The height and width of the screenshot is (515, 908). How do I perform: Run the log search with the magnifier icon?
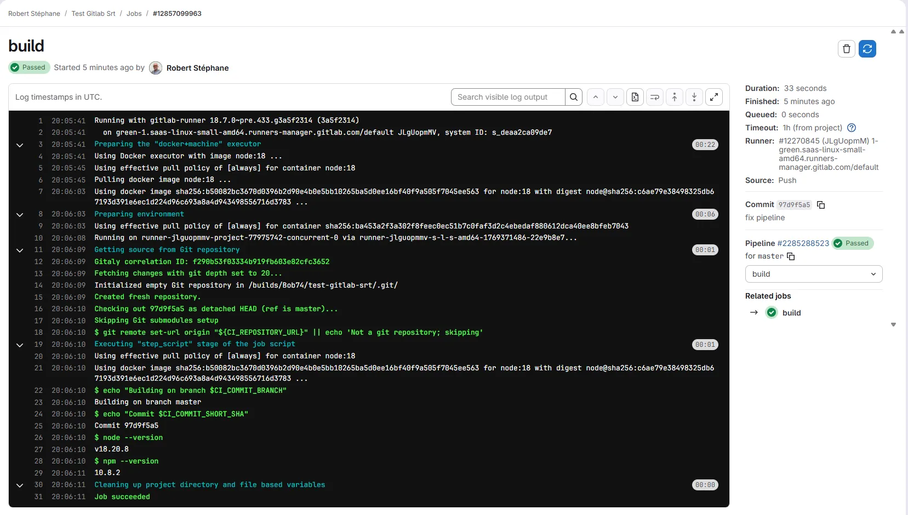point(574,97)
